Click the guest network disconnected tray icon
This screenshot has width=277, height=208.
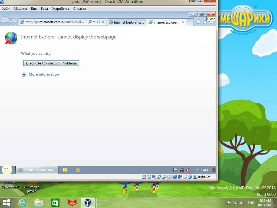tap(182, 170)
